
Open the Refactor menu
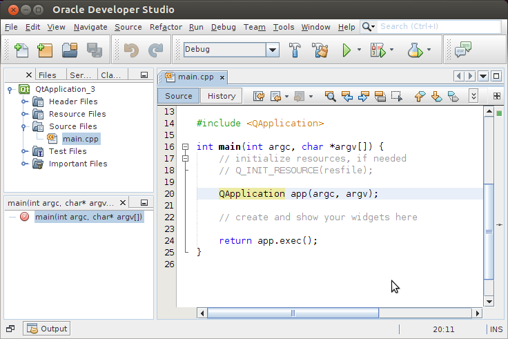166,27
